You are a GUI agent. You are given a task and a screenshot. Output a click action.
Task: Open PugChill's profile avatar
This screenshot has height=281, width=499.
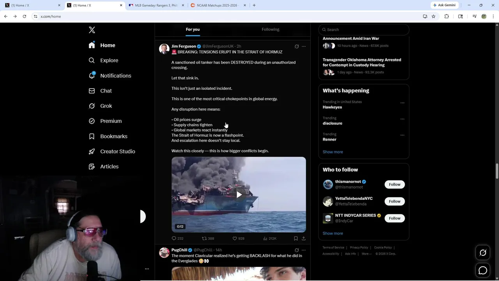pyautogui.click(x=164, y=253)
